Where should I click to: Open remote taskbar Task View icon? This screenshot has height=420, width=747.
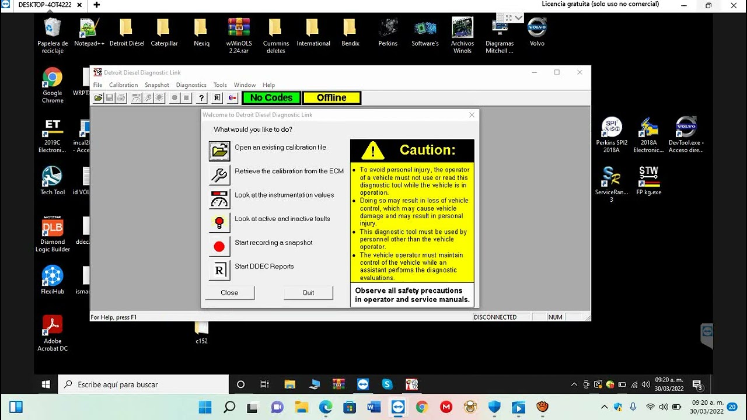[x=264, y=384]
